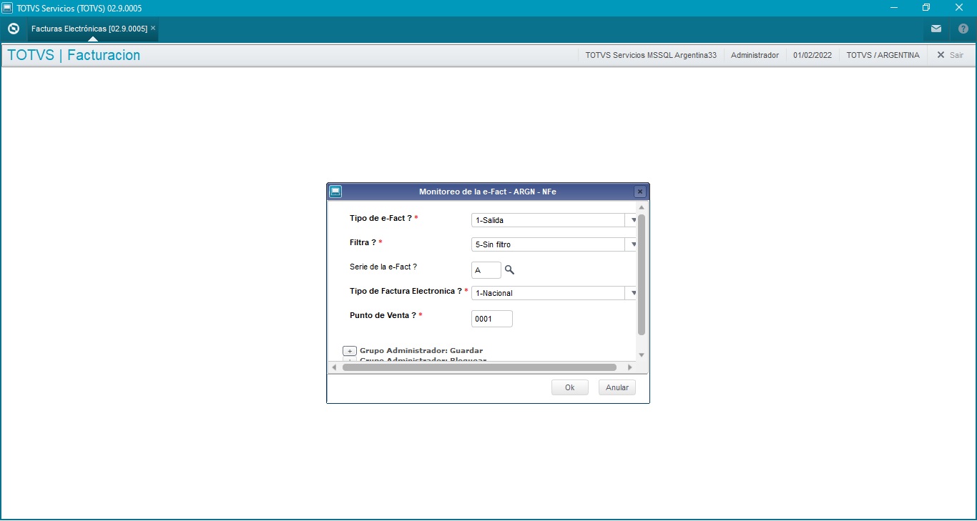Expand Grupo Administrador: Guardar section
This screenshot has height=521, width=977.
click(x=350, y=351)
